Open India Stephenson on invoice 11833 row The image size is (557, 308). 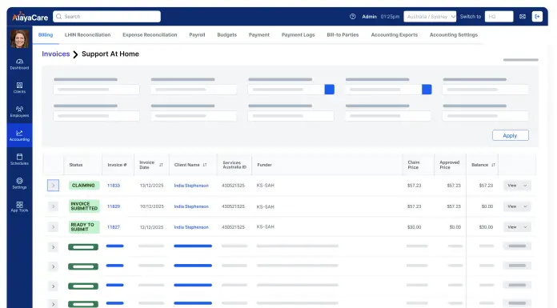191,186
